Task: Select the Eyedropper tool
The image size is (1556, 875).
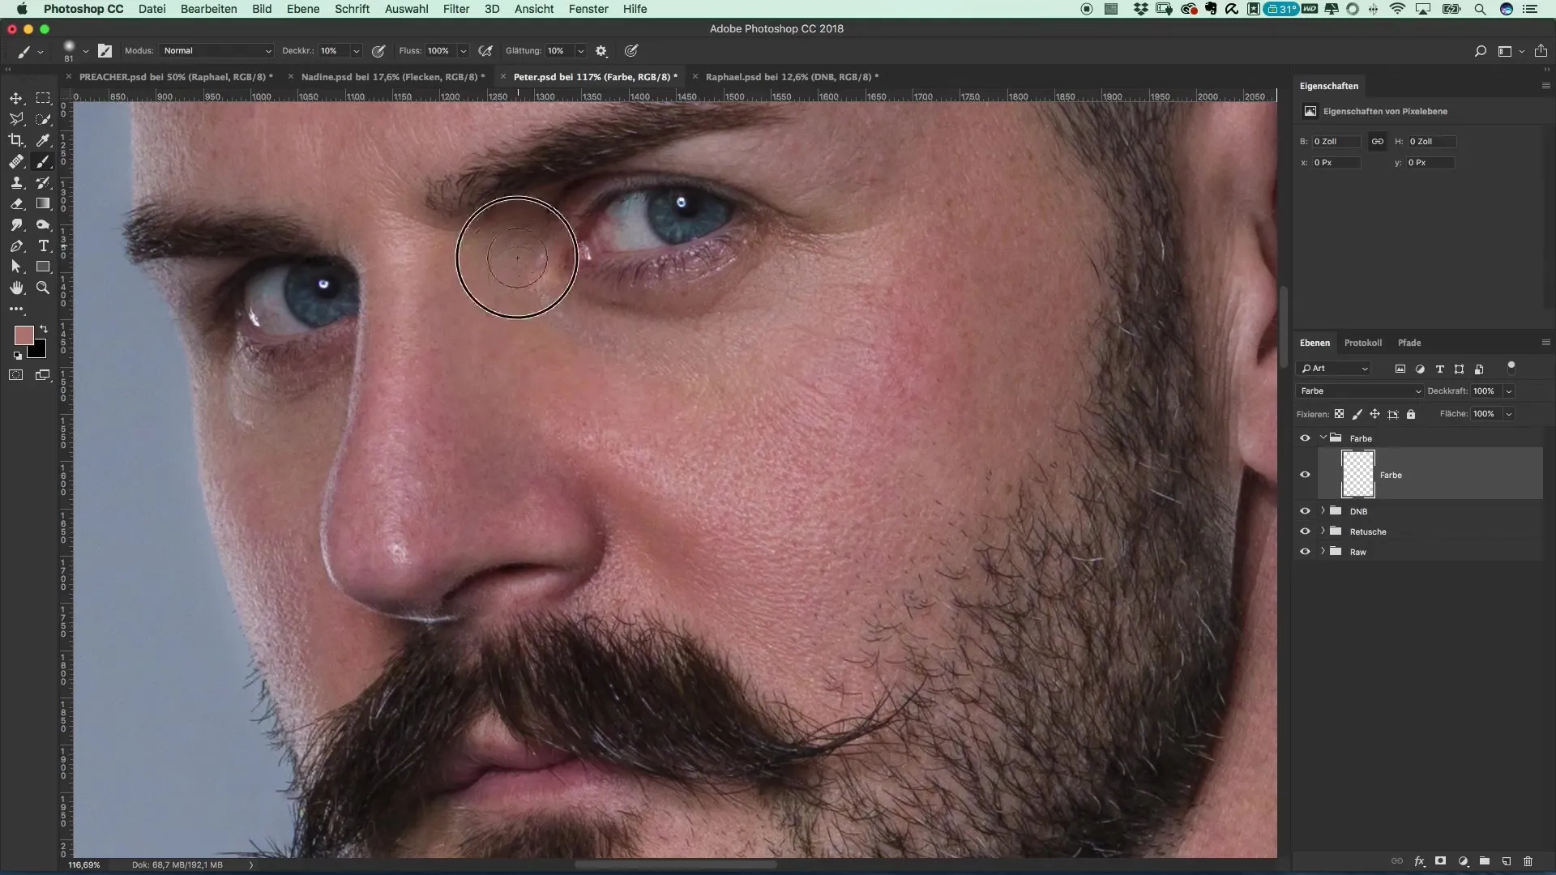Action: point(43,140)
